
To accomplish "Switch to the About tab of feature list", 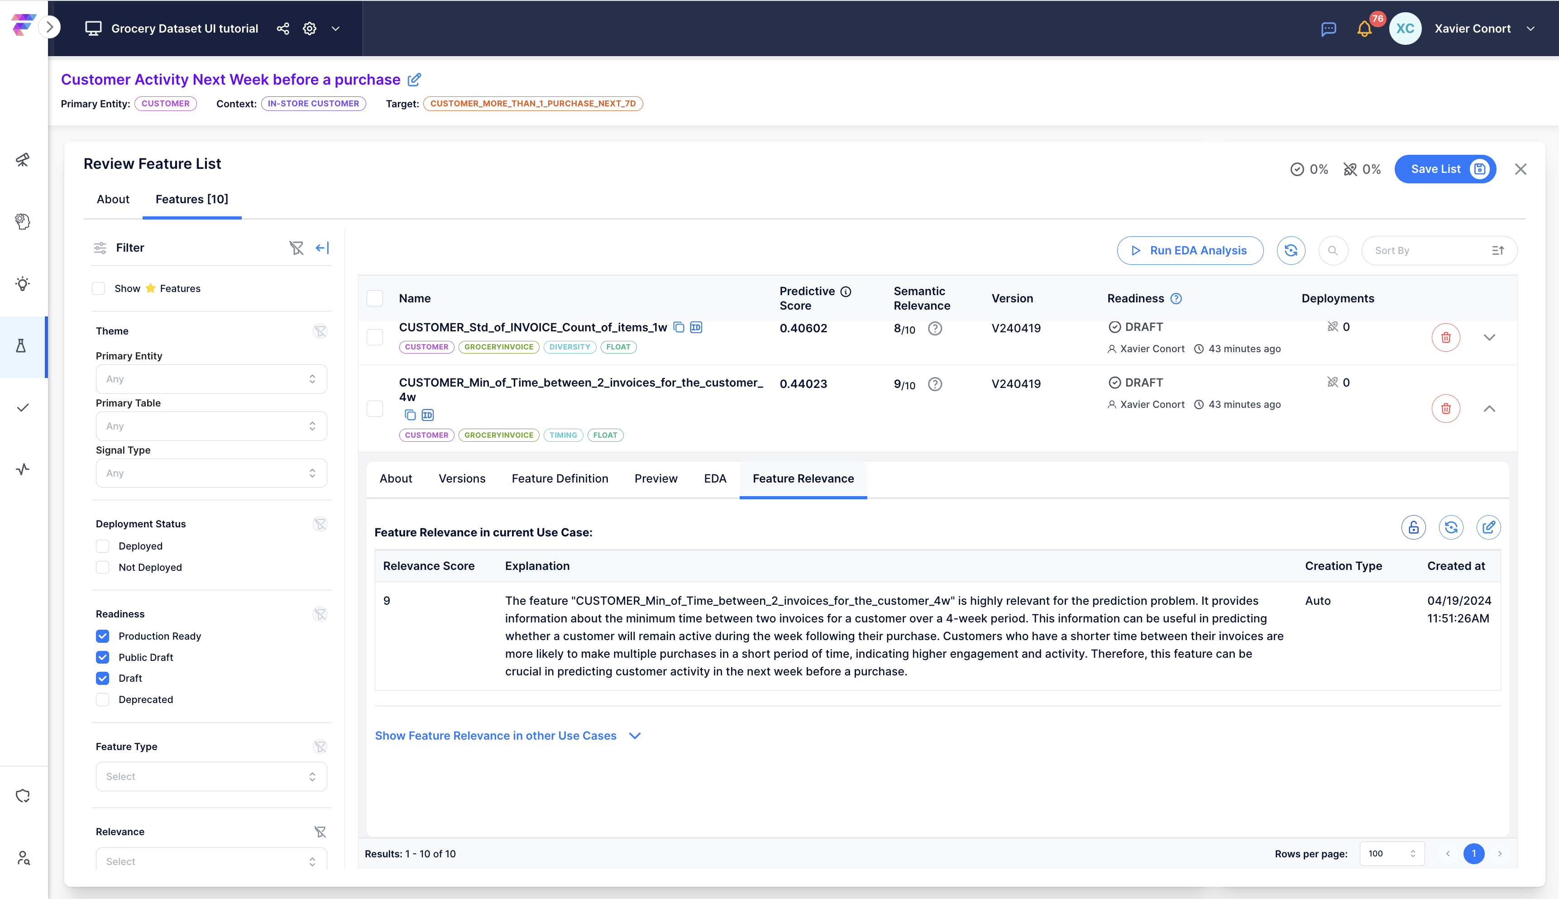I will (x=113, y=200).
